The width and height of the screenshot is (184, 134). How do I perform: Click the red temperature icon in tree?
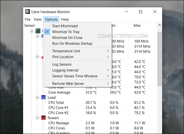pos(42,57)
